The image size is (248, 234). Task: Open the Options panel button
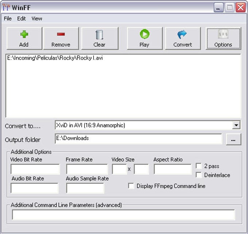point(223,38)
